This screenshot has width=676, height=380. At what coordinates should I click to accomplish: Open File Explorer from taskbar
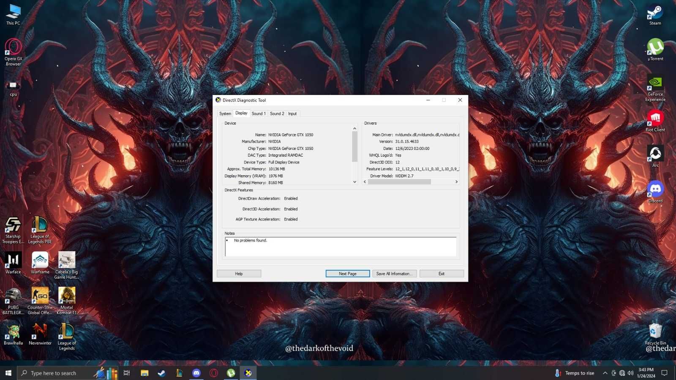point(144,373)
